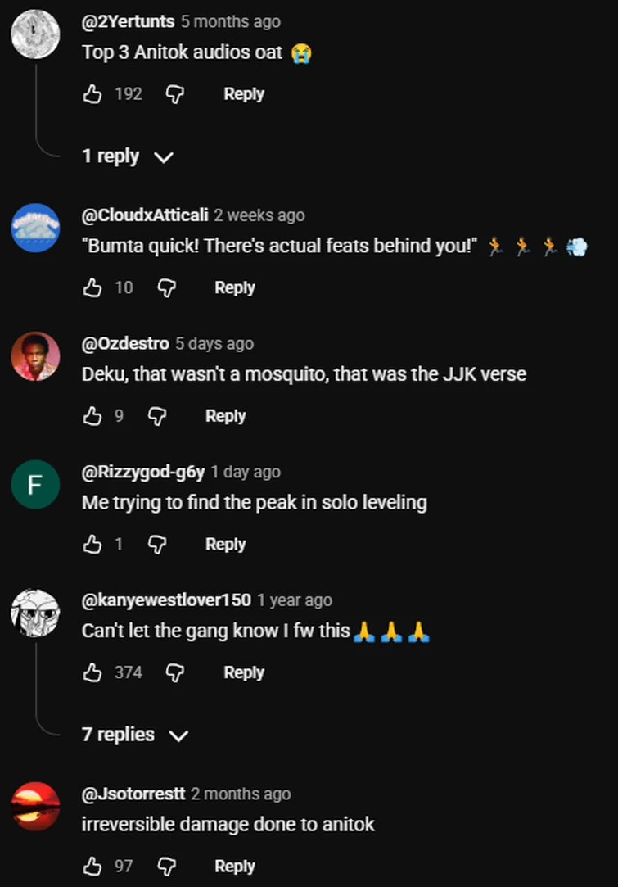
Task: Like the comment by @CloudxAtticali
Action: [x=92, y=287]
